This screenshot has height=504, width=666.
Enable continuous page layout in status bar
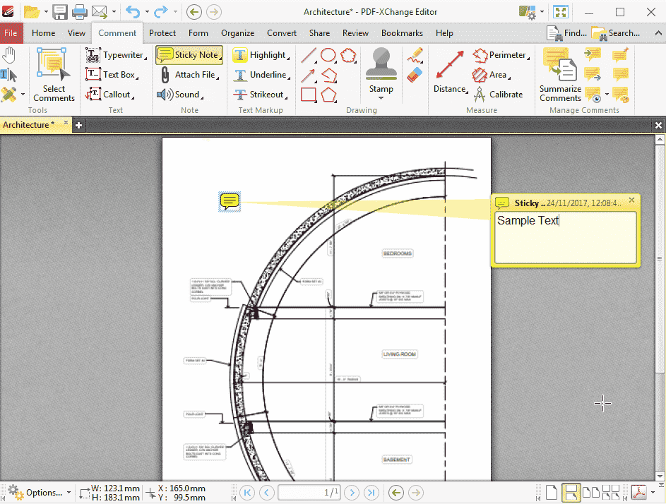click(571, 493)
